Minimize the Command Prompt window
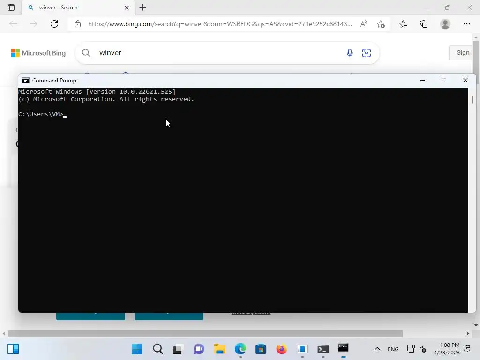The width and height of the screenshot is (480, 360). pos(423,80)
